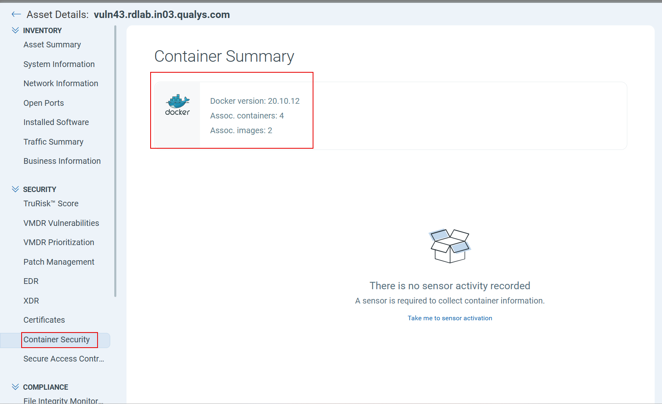Click the Container Summary heading
662x404 pixels.
point(224,56)
